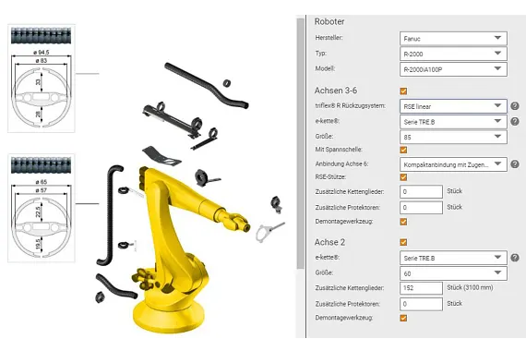Open help icon beside Achse 2 e-kette
Screen dimensions: 526x351
point(515,258)
